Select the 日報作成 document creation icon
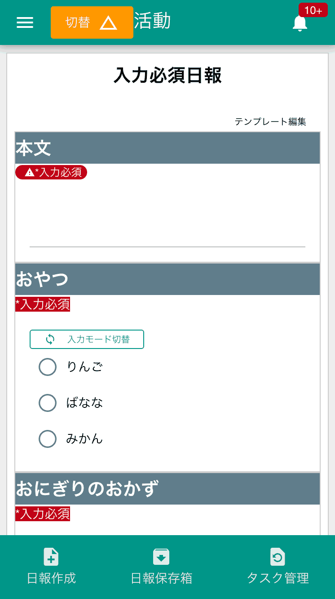Image resolution: width=335 pixels, height=599 pixels. coord(51,557)
